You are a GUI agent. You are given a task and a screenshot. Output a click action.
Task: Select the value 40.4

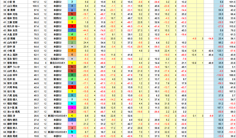click(211, 55)
